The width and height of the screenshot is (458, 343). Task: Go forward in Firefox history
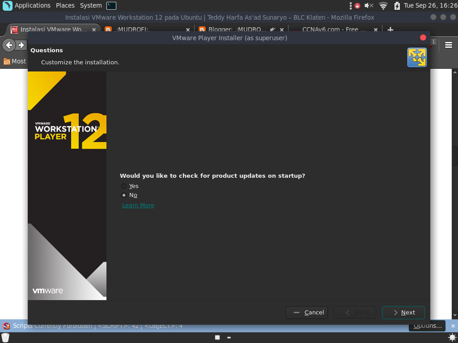point(21,45)
